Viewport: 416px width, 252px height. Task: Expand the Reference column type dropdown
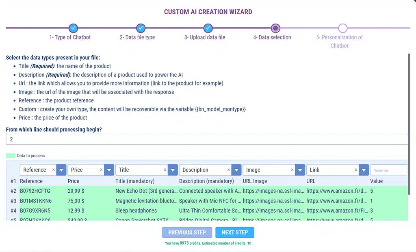[61, 170]
